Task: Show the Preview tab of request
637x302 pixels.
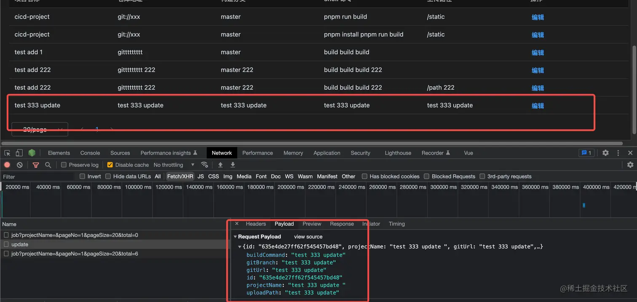Action: [312, 224]
